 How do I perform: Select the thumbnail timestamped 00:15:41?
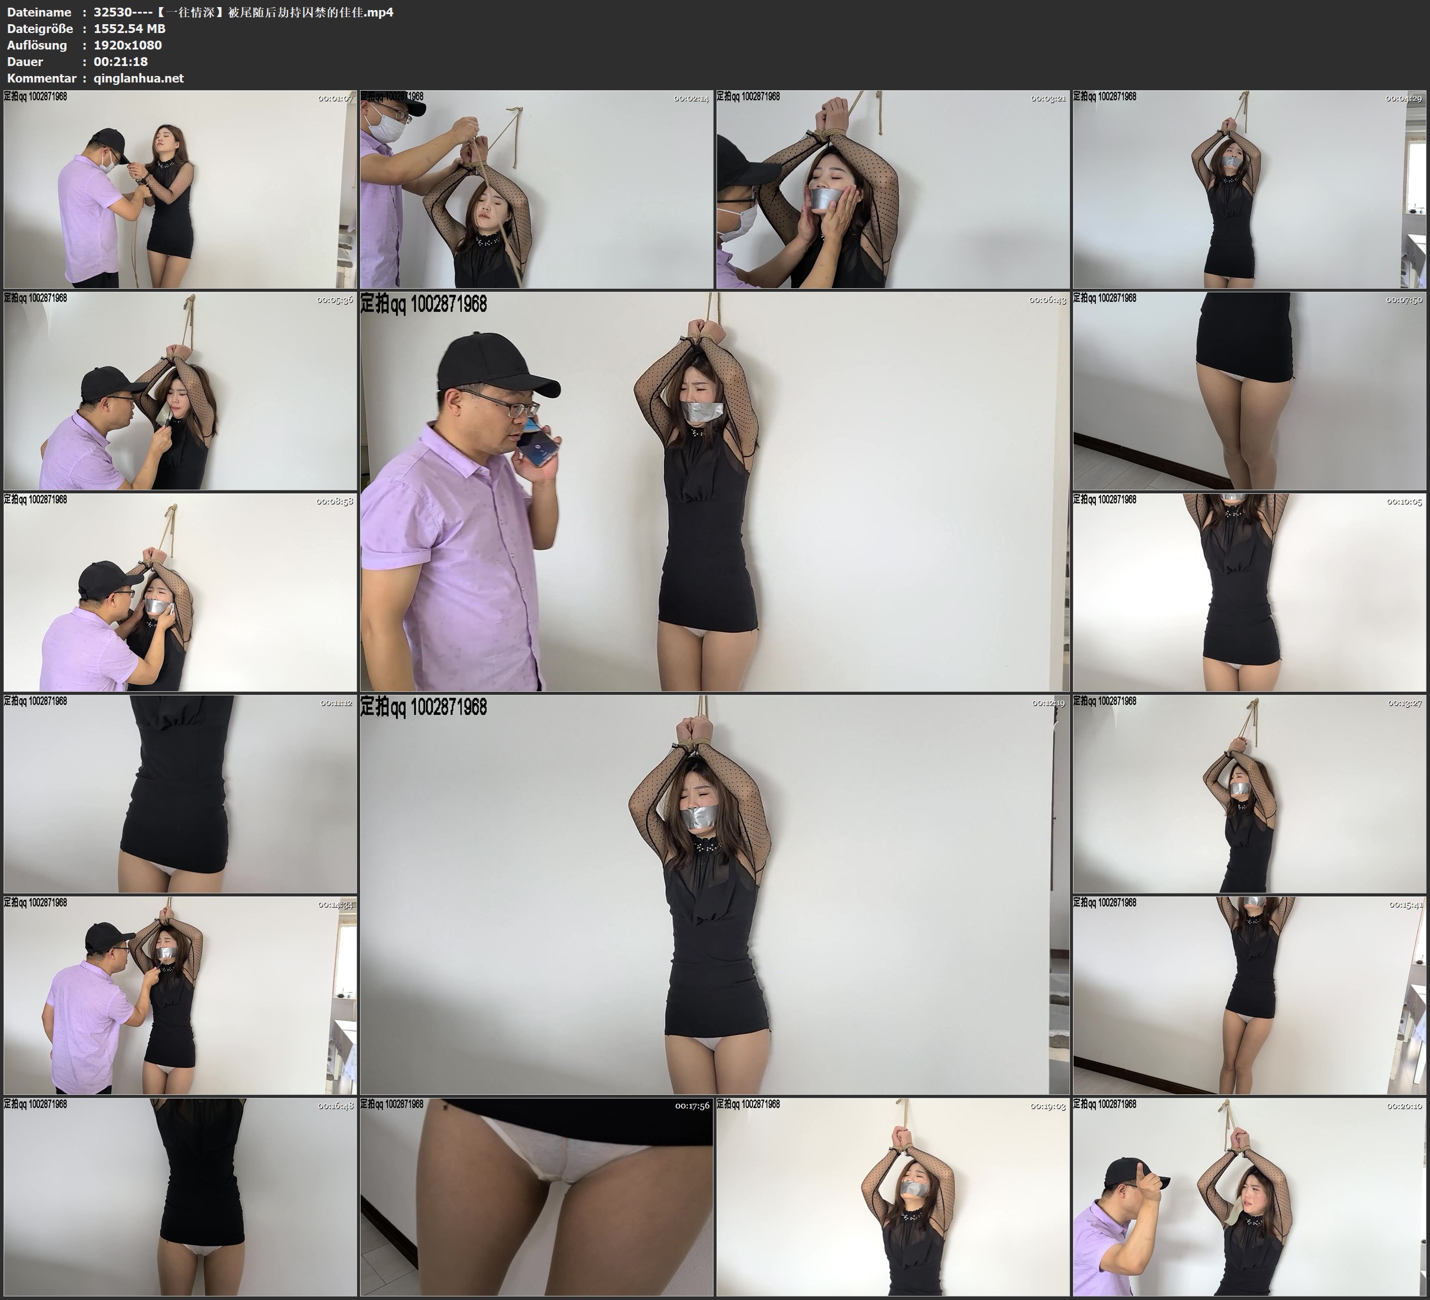[x=1249, y=995]
